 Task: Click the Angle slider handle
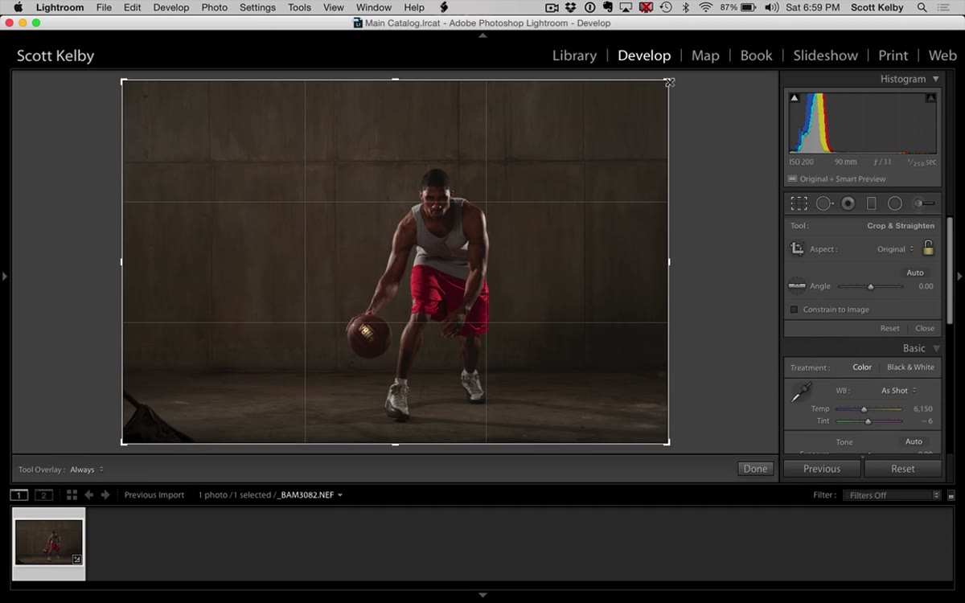click(870, 286)
